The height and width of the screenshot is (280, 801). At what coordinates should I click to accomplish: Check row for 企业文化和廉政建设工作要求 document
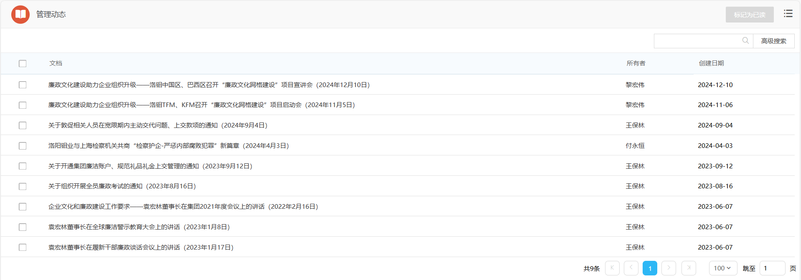23,207
